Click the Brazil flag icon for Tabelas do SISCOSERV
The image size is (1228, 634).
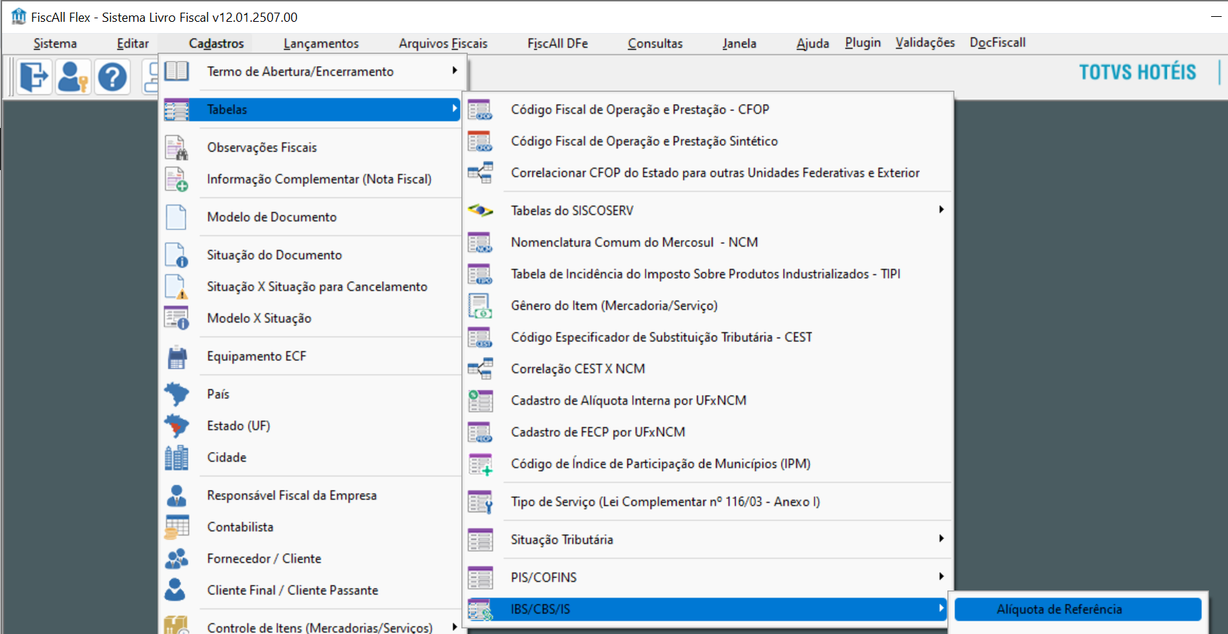480,210
